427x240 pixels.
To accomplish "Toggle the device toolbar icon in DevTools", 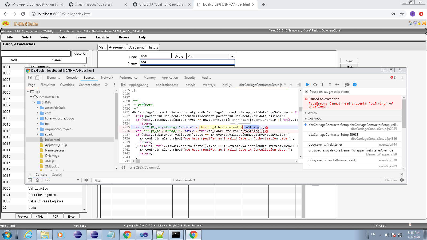I will tap(37, 77).
